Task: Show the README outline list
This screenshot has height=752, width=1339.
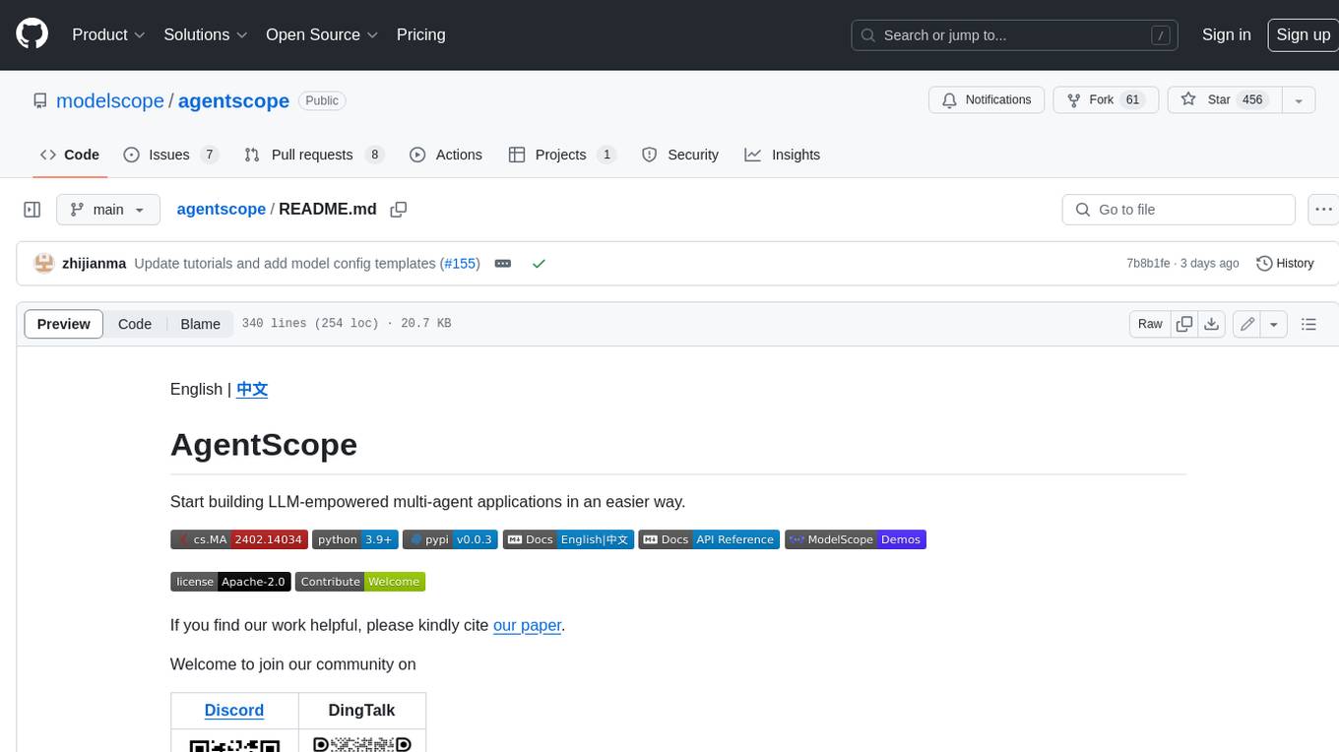Action: [1308, 324]
